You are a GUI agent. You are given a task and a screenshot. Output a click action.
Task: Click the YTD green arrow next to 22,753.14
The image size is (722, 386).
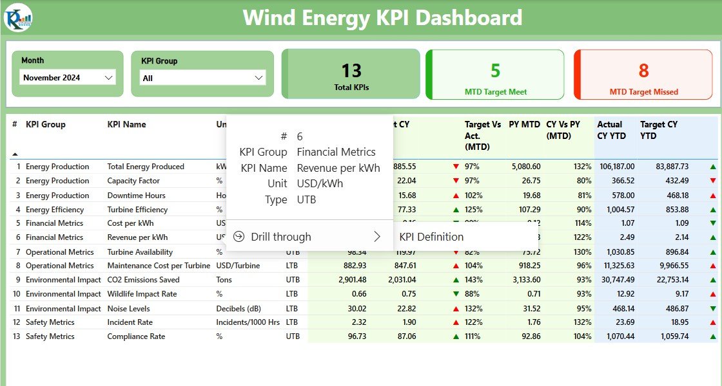tap(713, 280)
